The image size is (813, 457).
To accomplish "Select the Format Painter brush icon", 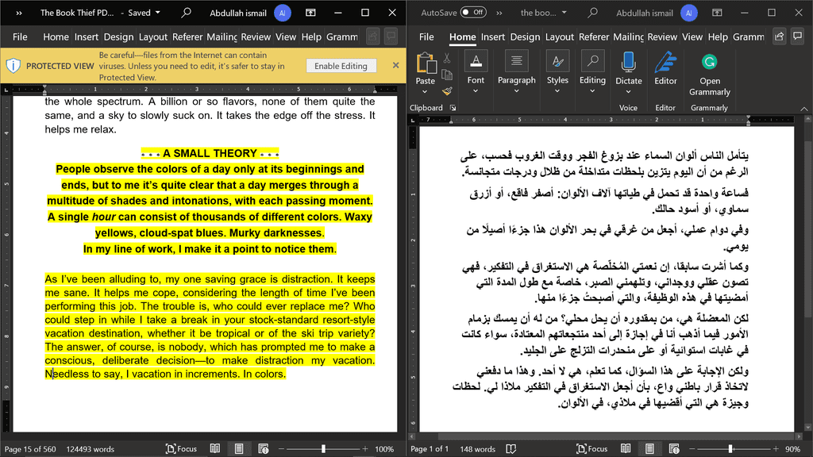I will [447, 92].
